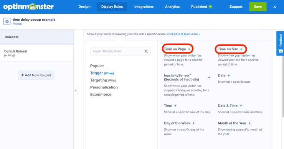This screenshot has width=284, height=149.
Task: Click 'Show at a specific date and time.'
Action: click(240, 112)
